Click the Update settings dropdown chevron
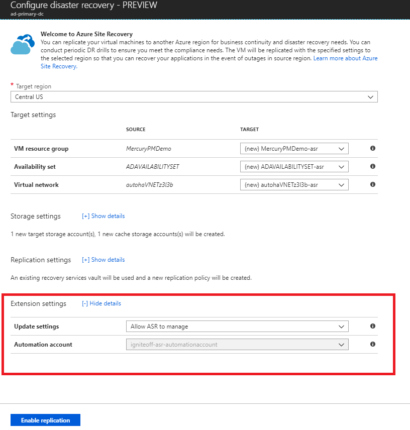Screen dimensions: 410x430 [x=341, y=326]
